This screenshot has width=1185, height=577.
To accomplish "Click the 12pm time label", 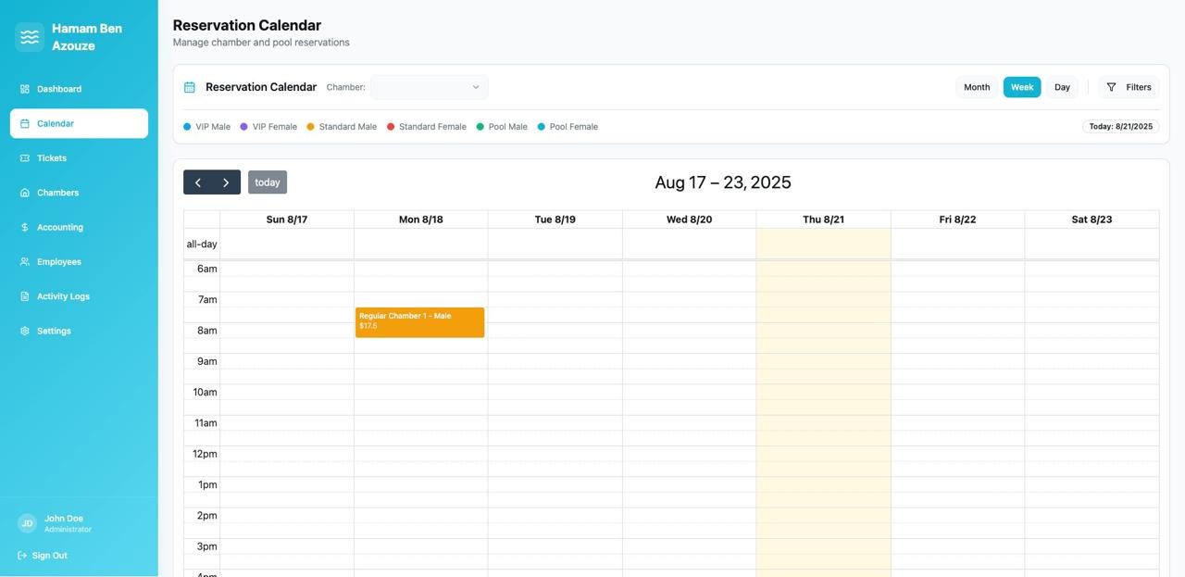I will (205, 455).
